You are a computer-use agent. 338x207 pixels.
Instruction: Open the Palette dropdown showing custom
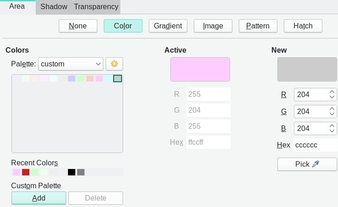[x=71, y=64]
